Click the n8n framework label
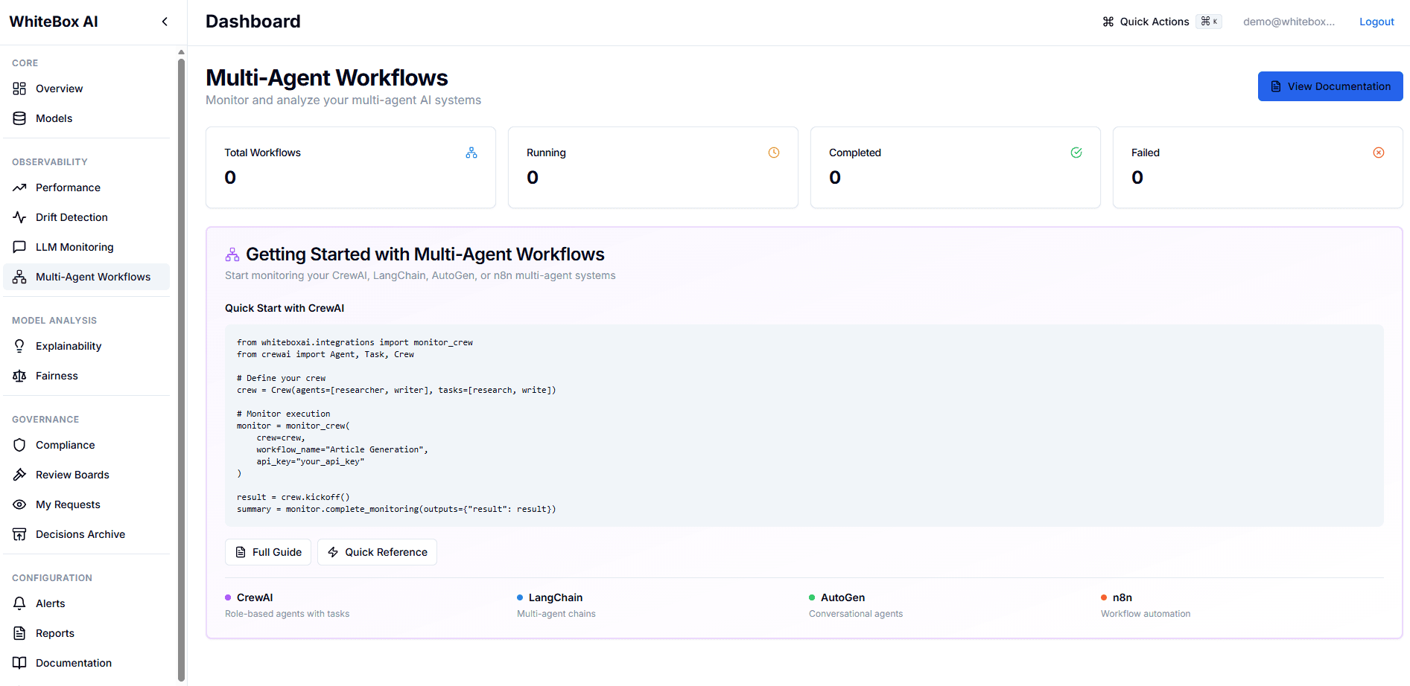Viewport: 1410px width, 686px height. tap(1122, 597)
